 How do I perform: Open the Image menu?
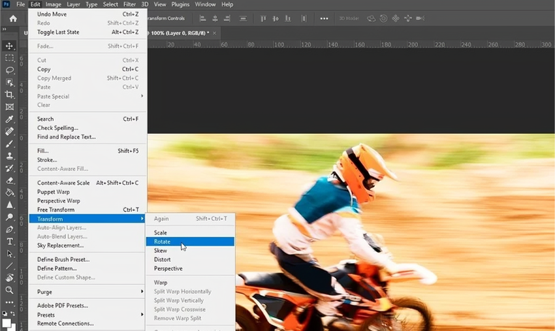point(54,5)
